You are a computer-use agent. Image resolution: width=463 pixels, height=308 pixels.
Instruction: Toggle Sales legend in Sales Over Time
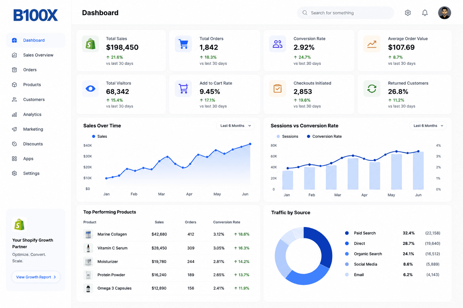tap(99, 136)
